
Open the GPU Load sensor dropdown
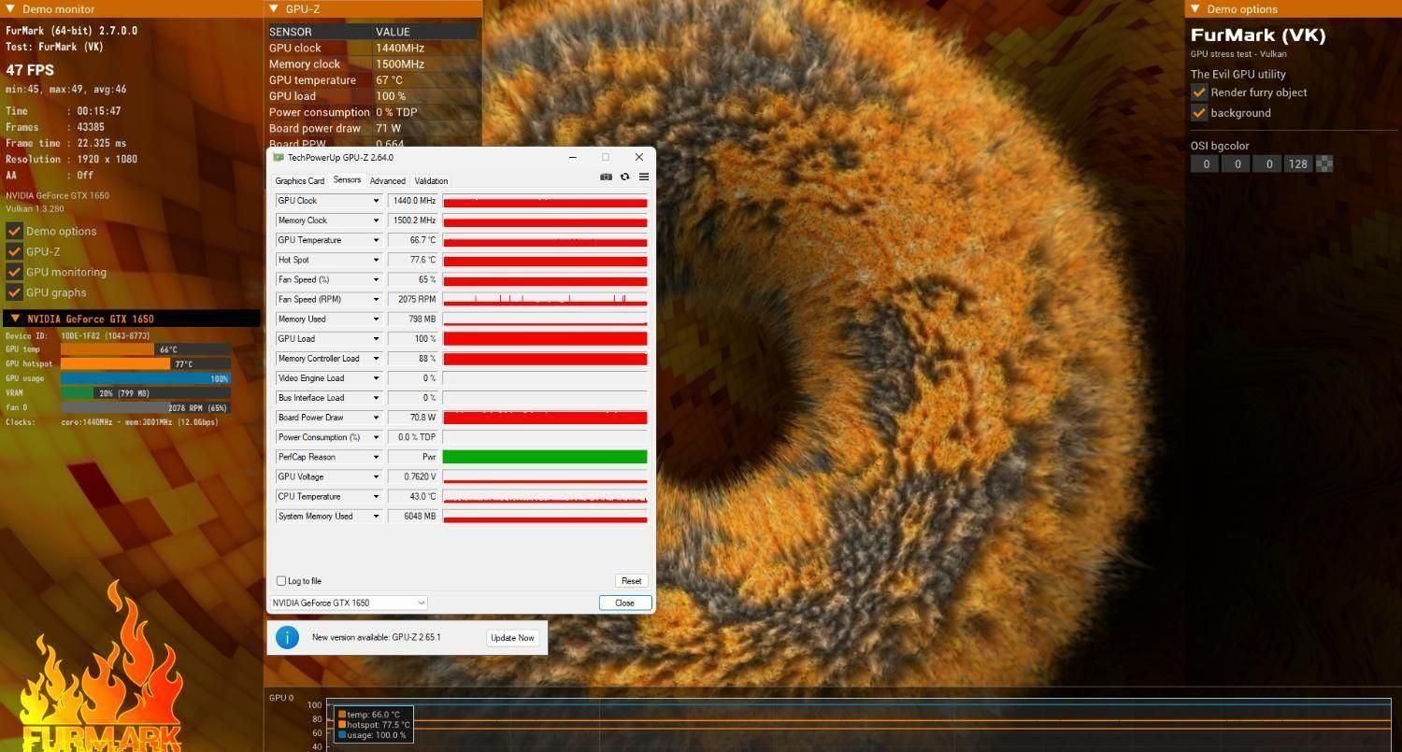377,338
